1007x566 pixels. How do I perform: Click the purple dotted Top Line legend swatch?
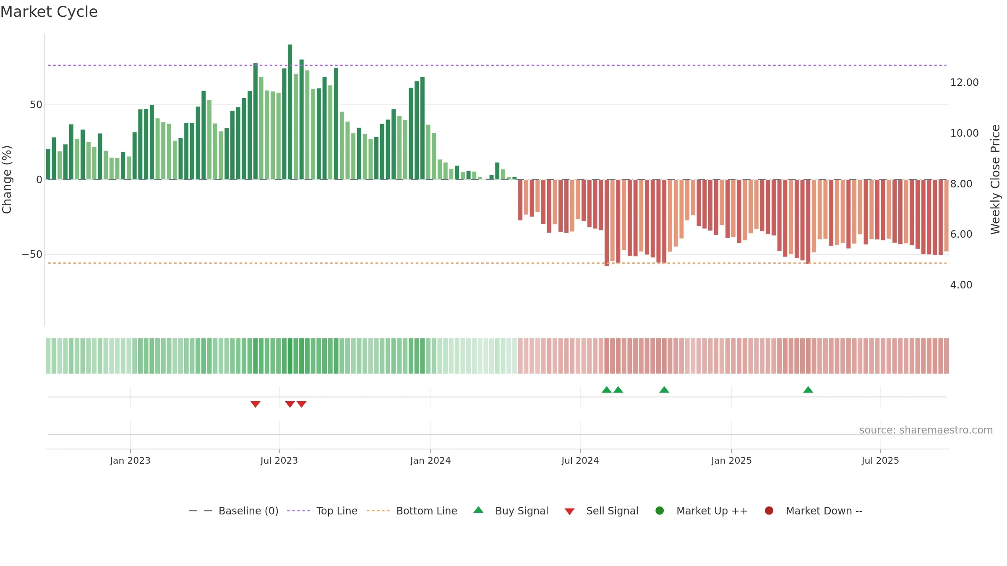pyautogui.click(x=298, y=511)
